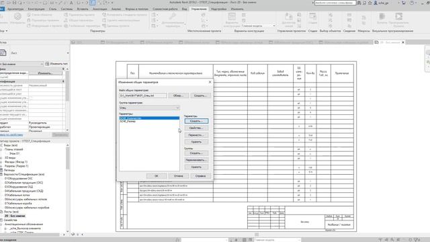This screenshot has width=430, height=242.
Task: Select 01Оборудование СКС schedule in browser
Action: tap(18, 178)
